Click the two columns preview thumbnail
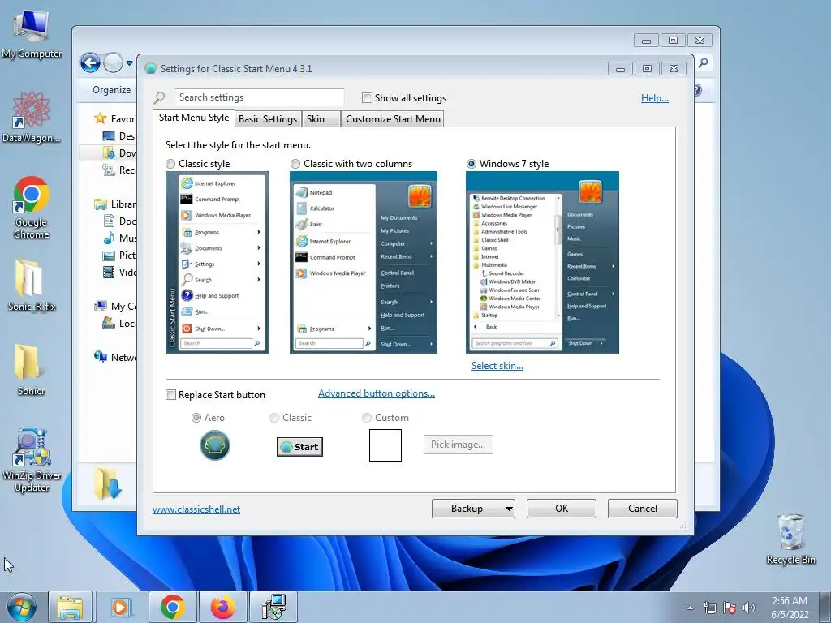Image resolution: width=831 pixels, height=623 pixels. [364, 262]
